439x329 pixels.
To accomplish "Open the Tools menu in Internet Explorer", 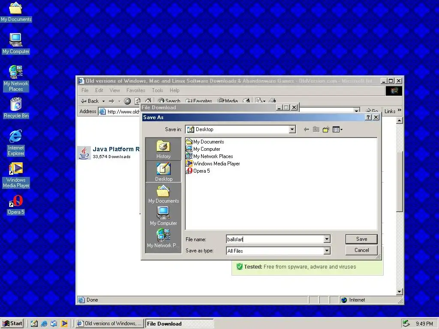I will [157, 90].
